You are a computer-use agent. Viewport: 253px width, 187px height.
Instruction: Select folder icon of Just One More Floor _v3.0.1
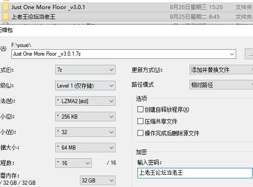click(6, 7)
